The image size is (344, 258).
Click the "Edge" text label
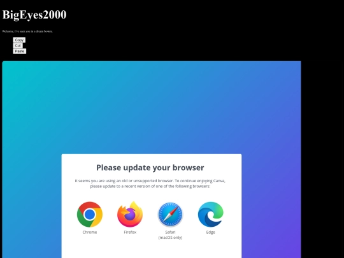tap(211, 233)
